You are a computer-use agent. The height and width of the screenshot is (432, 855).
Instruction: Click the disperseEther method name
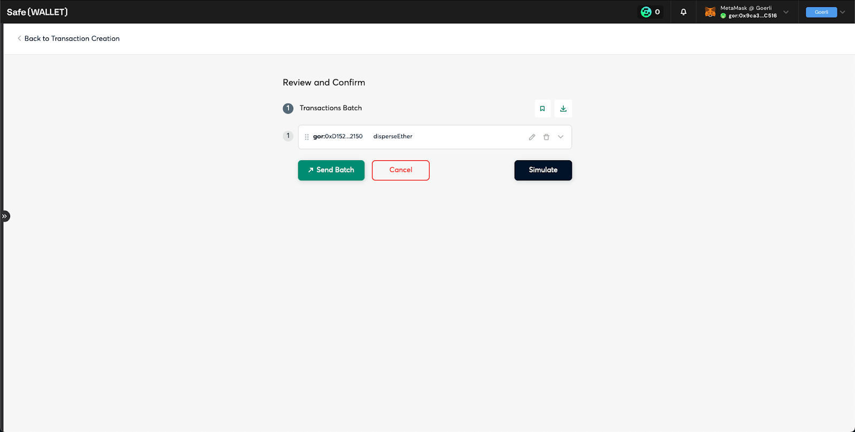[393, 137]
